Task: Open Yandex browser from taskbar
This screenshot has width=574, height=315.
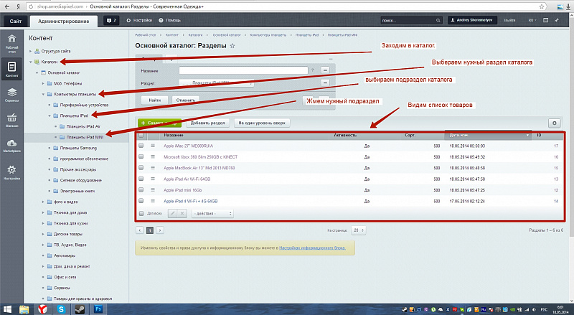Action: tap(43, 309)
